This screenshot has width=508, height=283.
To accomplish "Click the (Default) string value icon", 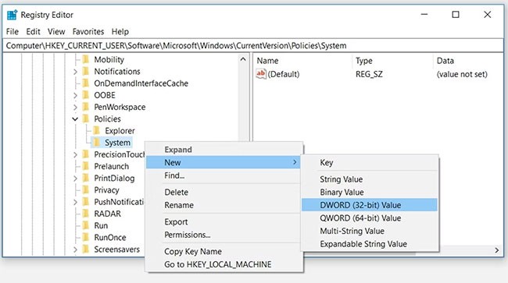I will pos(261,74).
